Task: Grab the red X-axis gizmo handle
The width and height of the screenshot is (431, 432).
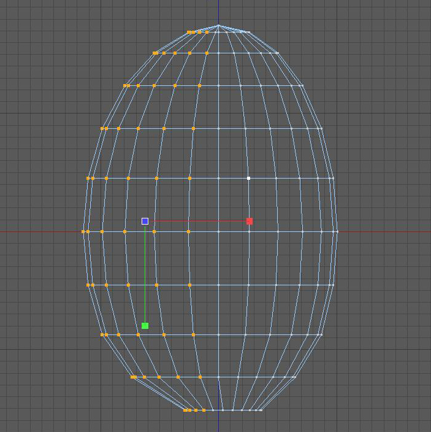Action: point(250,222)
